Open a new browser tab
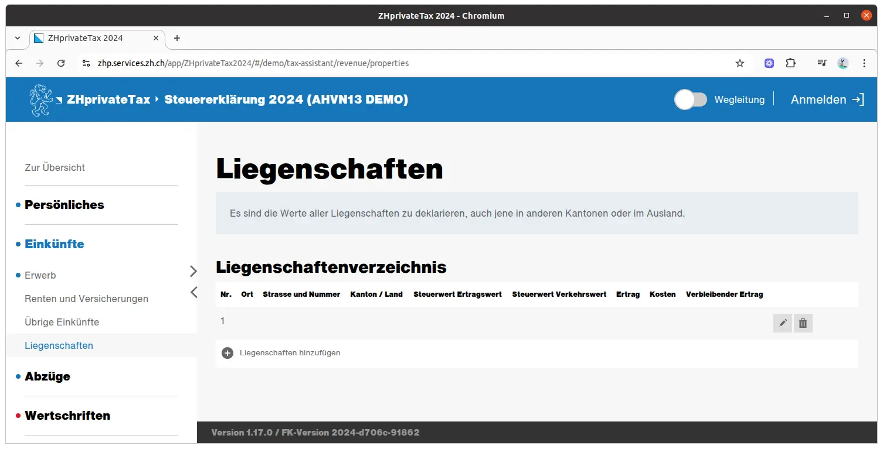 tap(177, 38)
